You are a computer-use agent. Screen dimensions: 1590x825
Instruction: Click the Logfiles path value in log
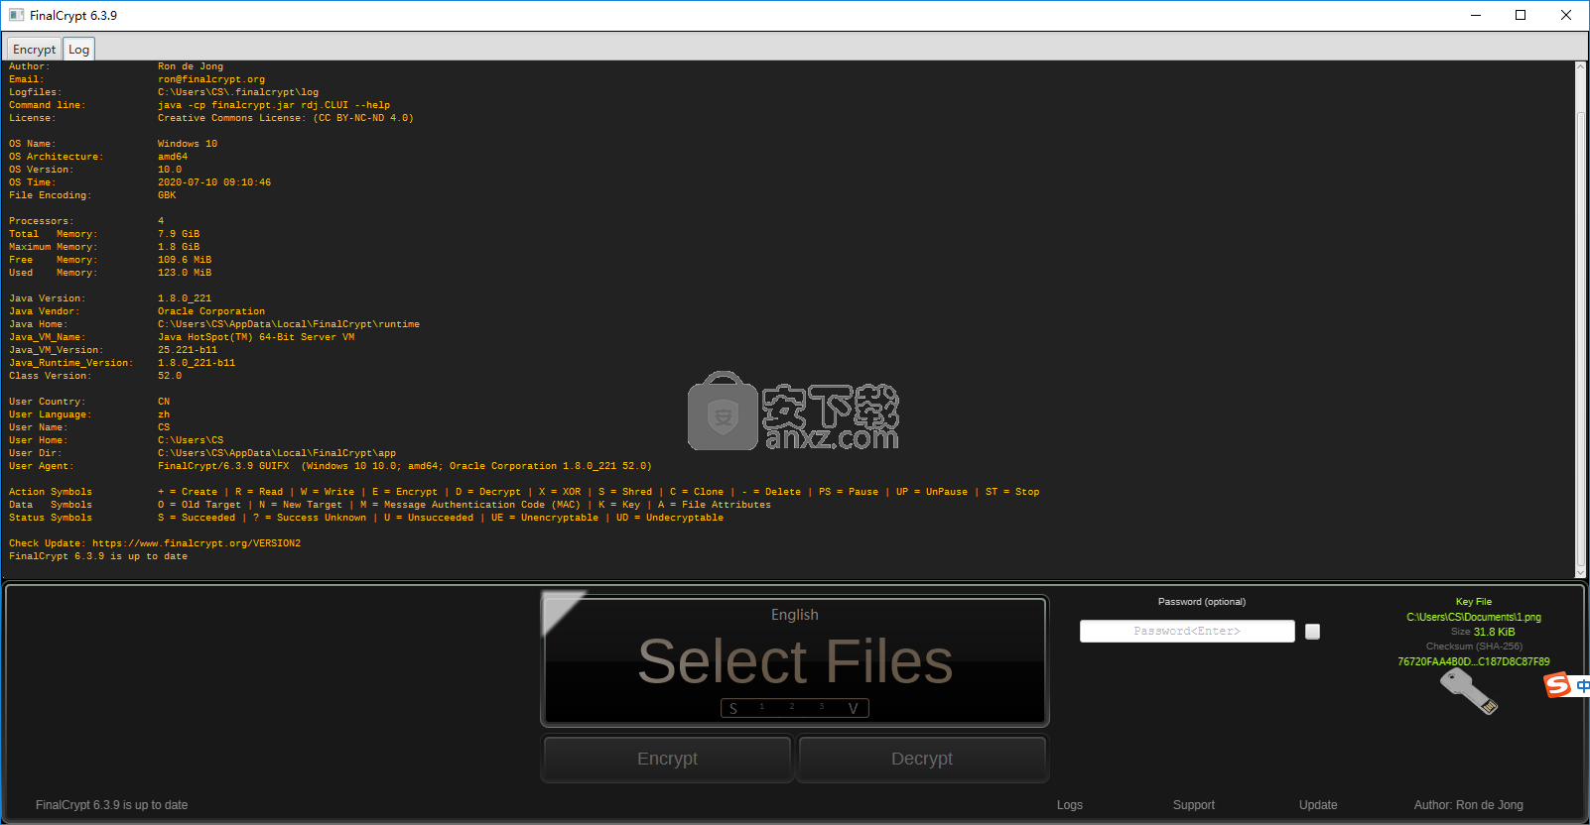pos(238,92)
